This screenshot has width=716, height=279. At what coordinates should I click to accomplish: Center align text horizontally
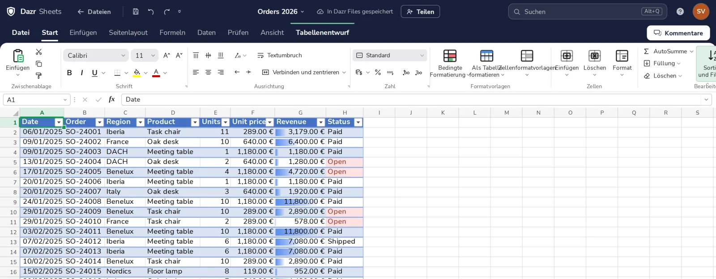[208, 72]
